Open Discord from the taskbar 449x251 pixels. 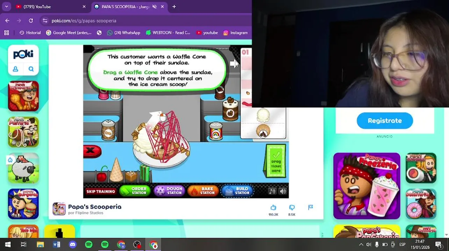point(73,244)
